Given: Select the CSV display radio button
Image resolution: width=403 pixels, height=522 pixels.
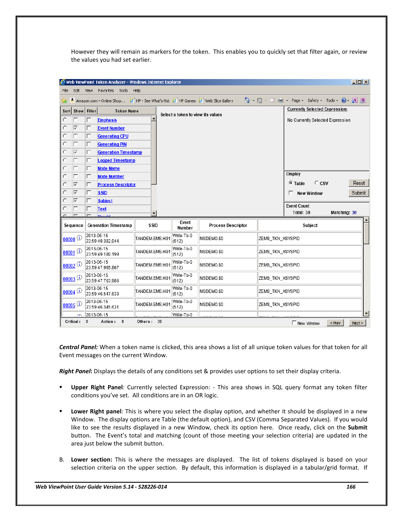Looking at the screenshot, I should pos(316,183).
